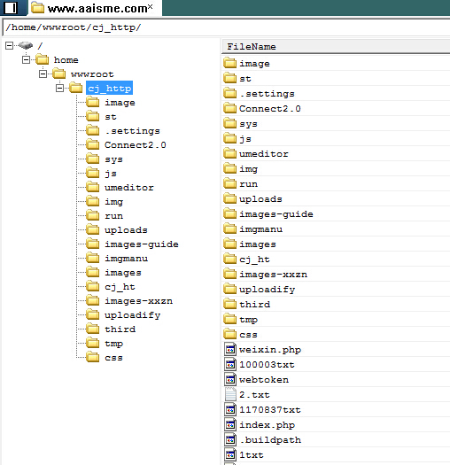The width and height of the screenshot is (450, 465).
Task: Click 100003txt file icon
Action: (230, 364)
